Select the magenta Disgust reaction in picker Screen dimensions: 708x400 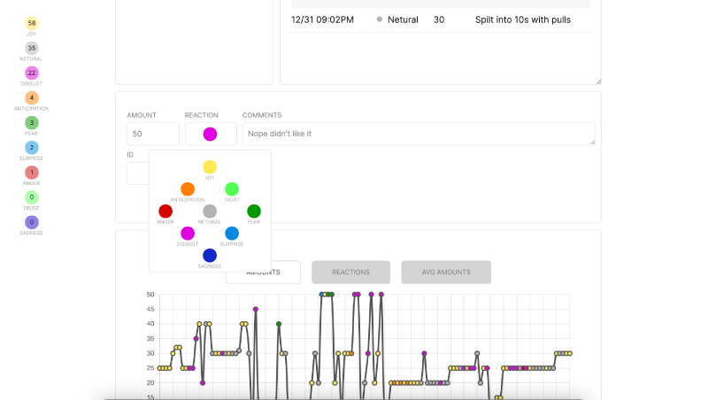tap(188, 234)
